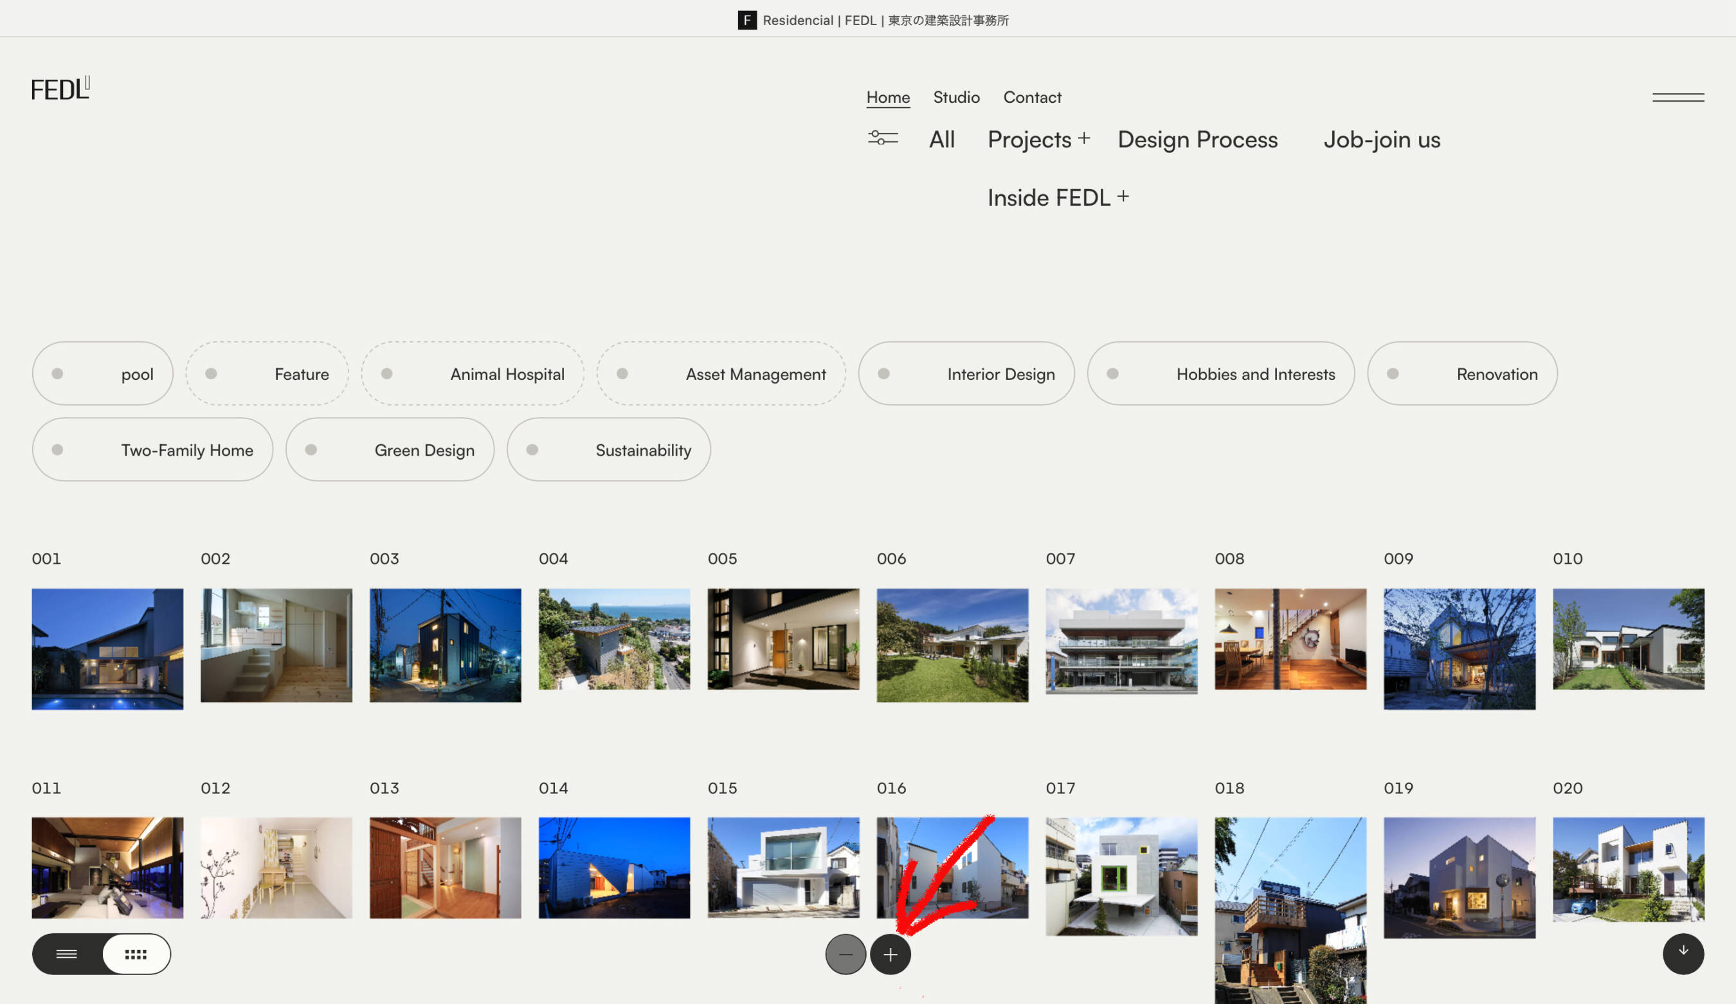The width and height of the screenshot is (1736, 1004).
Task: Toggle the pool filter chip
Action: (x=102, y=373)
